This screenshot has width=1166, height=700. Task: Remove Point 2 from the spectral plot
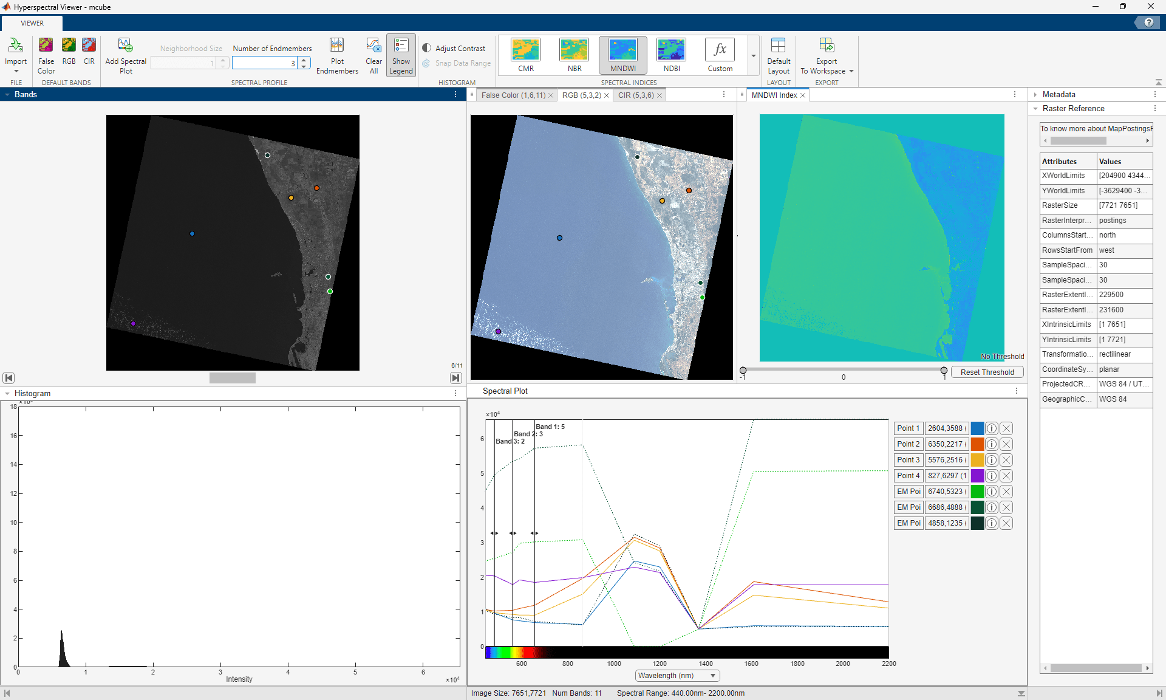click(1006, 444)
